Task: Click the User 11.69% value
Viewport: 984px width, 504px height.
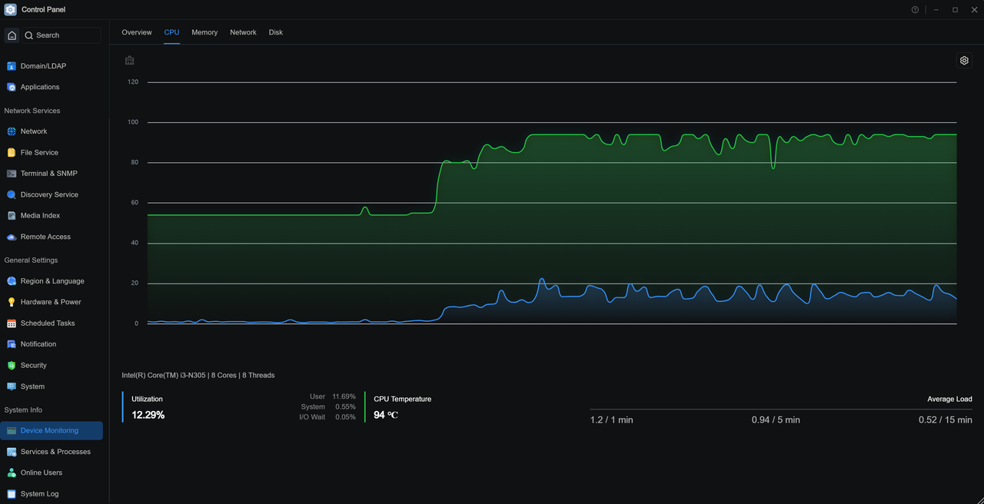Action: pos(344,396)
